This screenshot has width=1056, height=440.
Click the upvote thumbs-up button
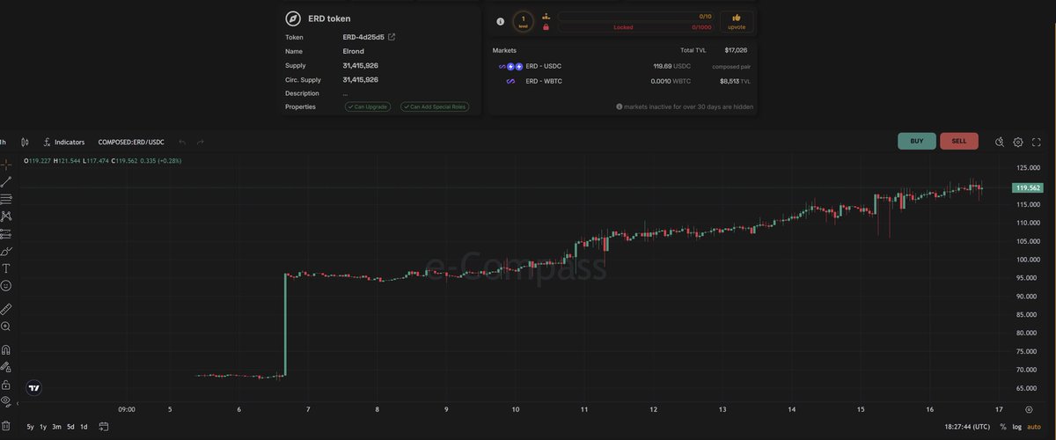(x=737, y=21)
